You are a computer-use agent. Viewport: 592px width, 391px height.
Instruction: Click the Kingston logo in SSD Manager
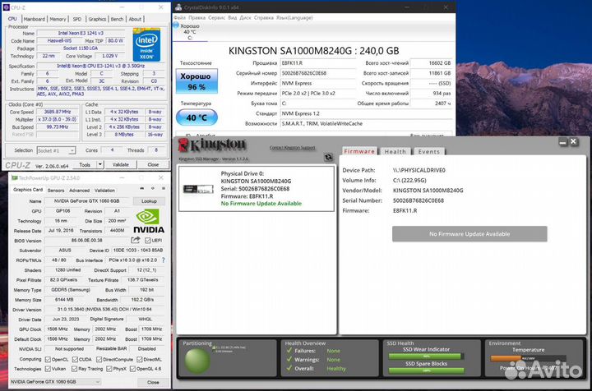click(212, 145)
